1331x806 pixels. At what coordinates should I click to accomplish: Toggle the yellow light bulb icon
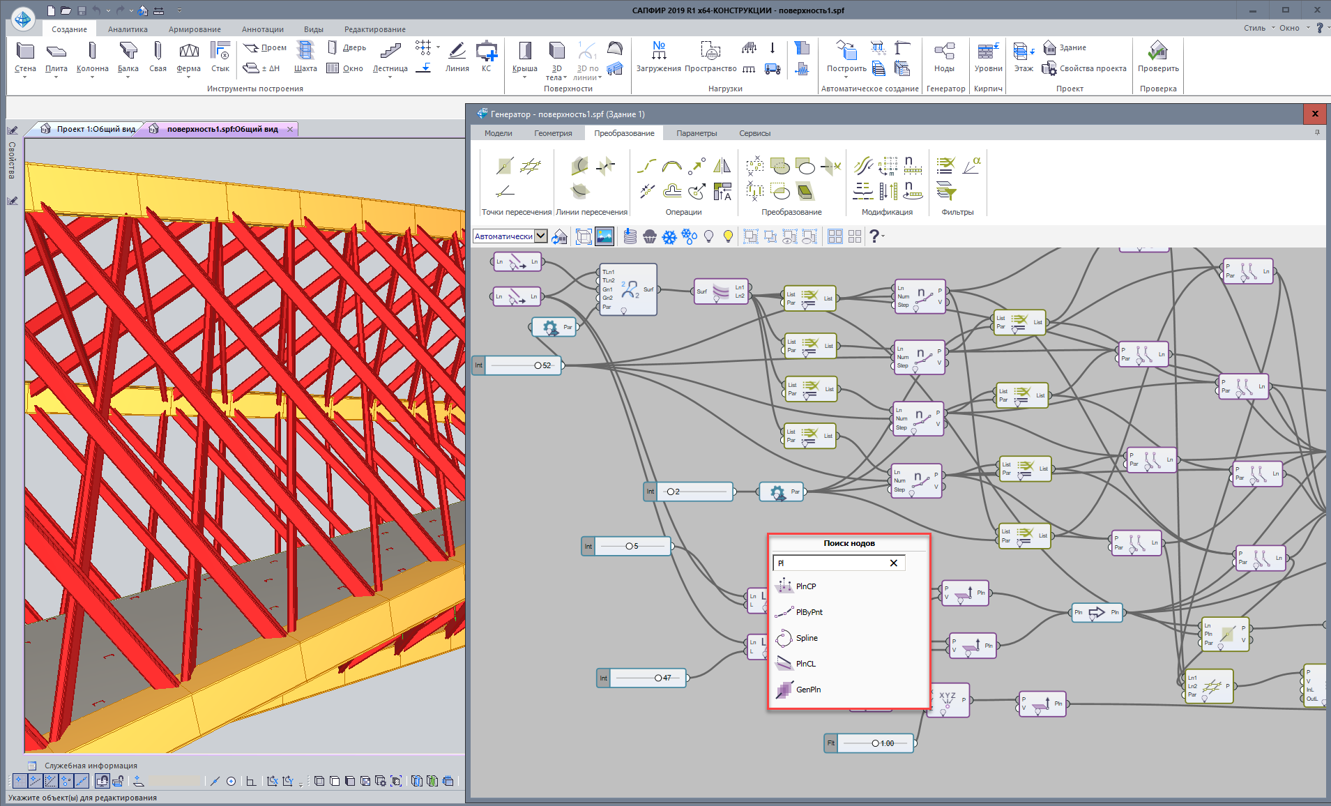(728, 237)
